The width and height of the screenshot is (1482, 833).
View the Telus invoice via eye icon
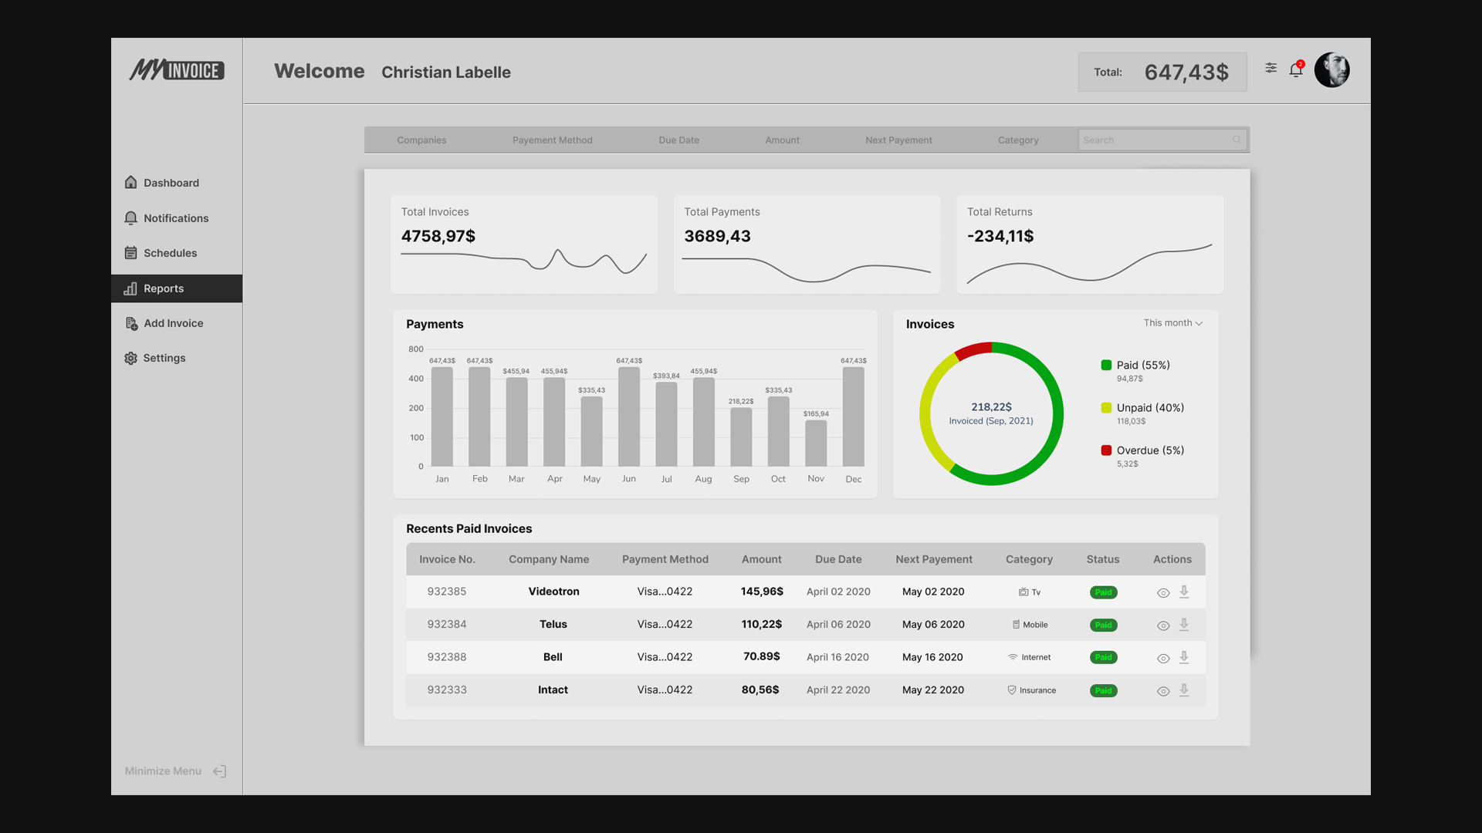pos(1163,626)
